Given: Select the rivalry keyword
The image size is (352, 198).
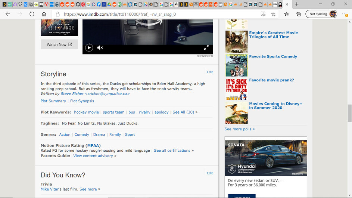Looking at the screenshot, I should [x=144, y=112].
